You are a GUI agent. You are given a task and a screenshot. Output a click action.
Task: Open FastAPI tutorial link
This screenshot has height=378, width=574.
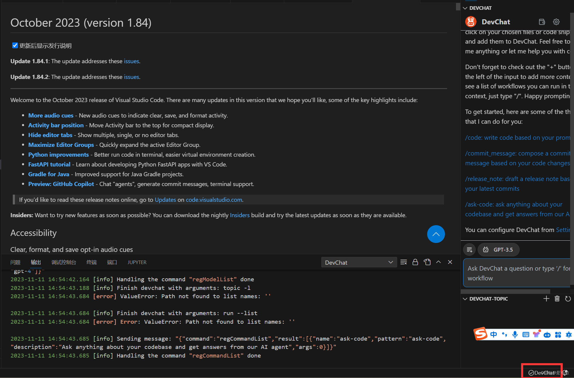(x=49, y=164)
